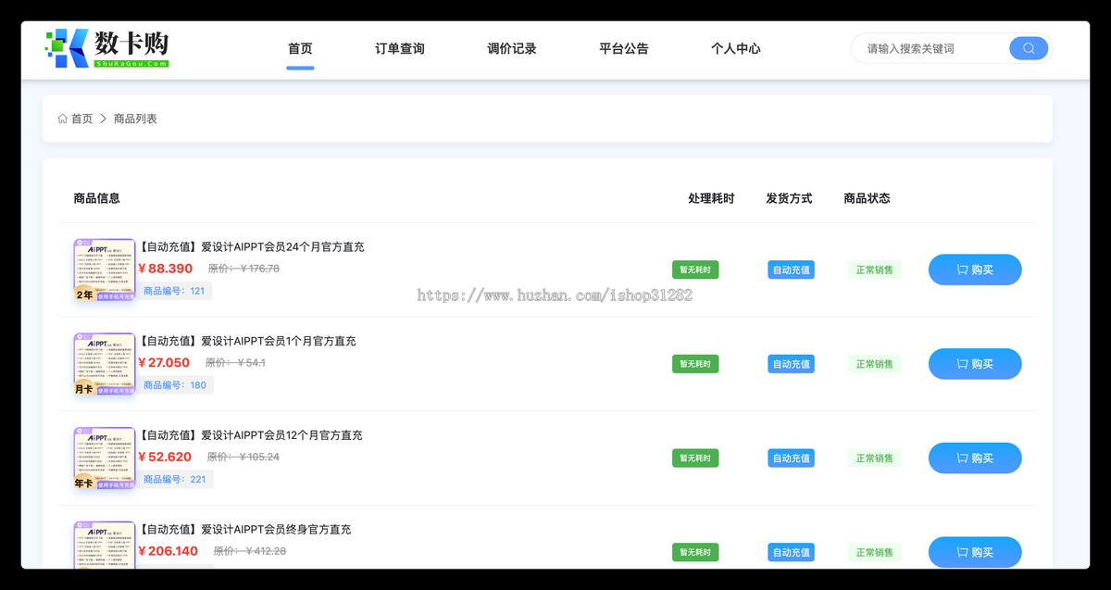Click 暂无耗时 badge in 12个月 row

pyautogui.click(x=695, y=458)
